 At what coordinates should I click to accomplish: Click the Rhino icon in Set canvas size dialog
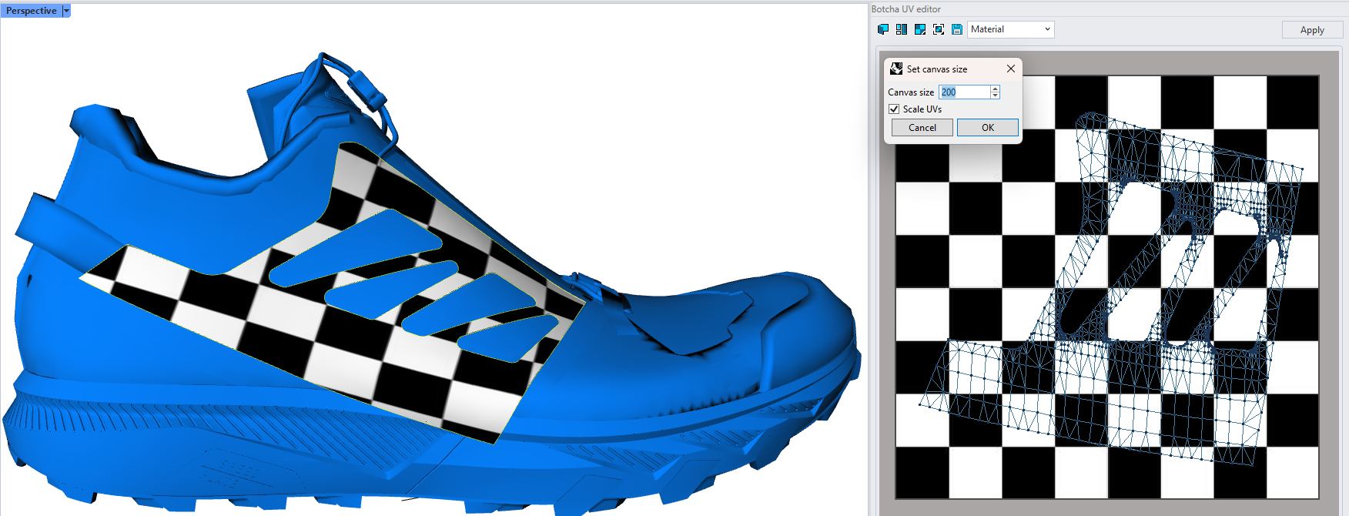point(896,69)
